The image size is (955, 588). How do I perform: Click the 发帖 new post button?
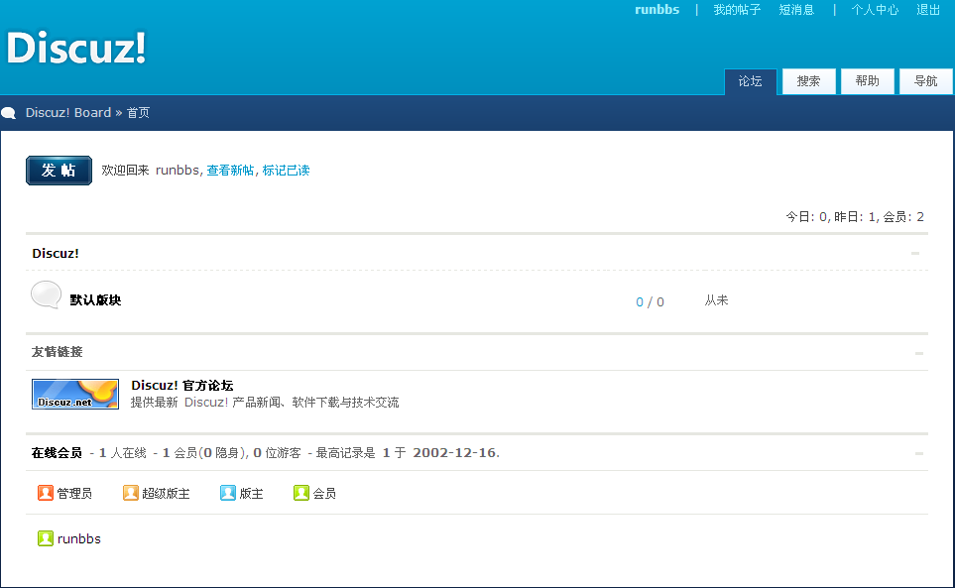60,171
